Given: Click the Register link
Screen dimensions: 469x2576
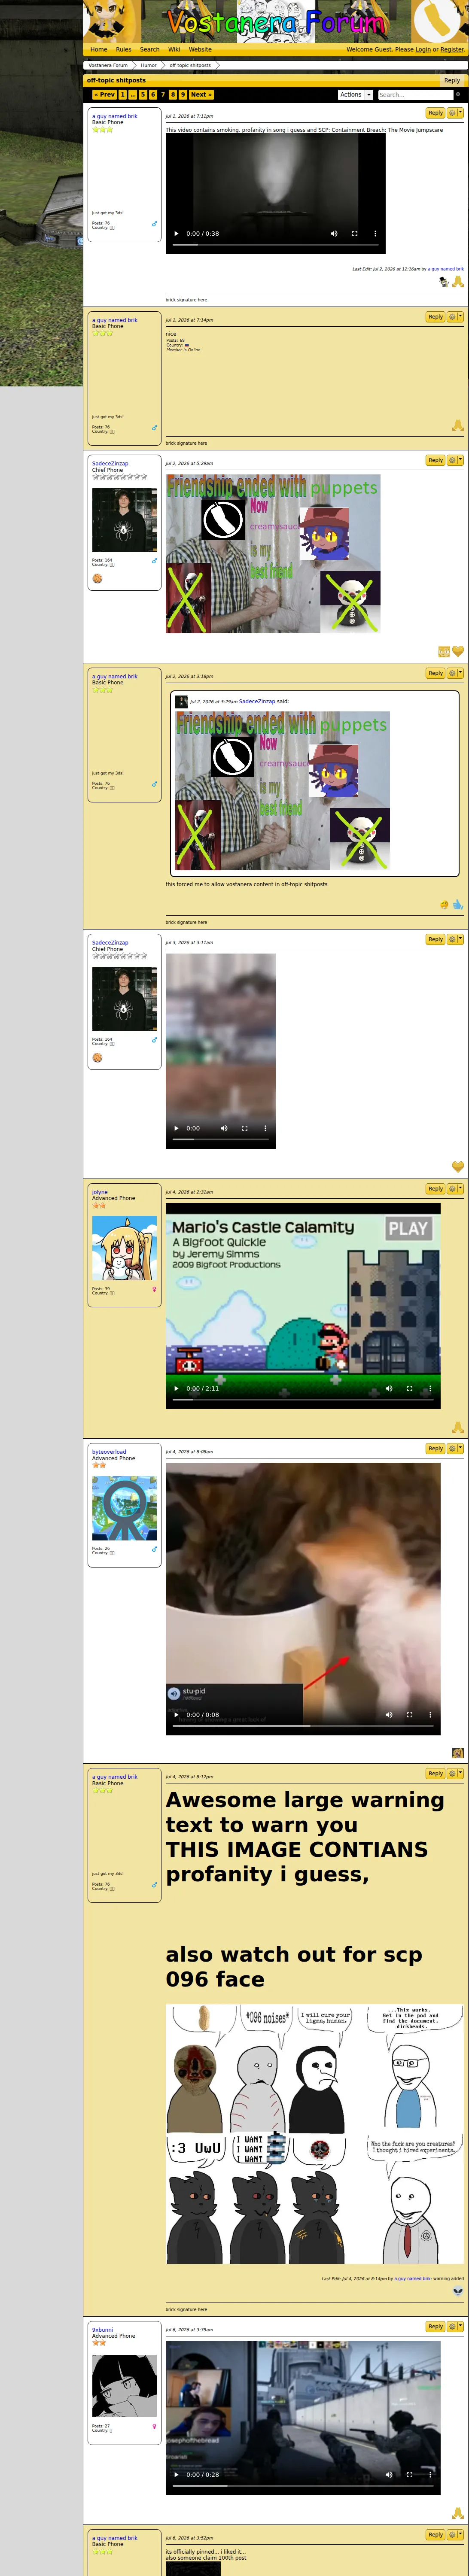Looking at the screenshot, I should pos(452,49).
